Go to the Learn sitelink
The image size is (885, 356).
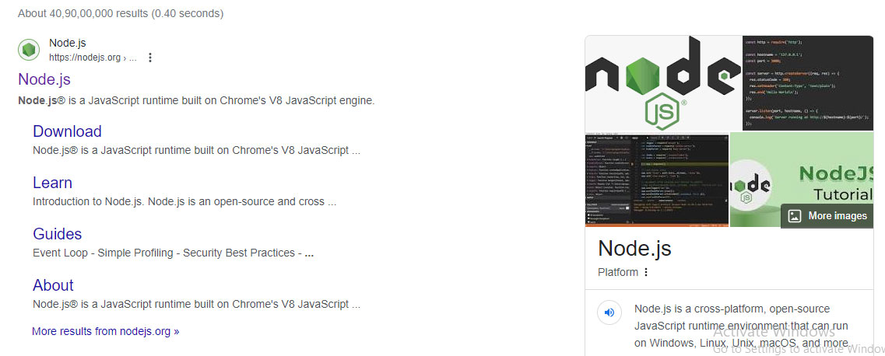[x=52, y=183]
